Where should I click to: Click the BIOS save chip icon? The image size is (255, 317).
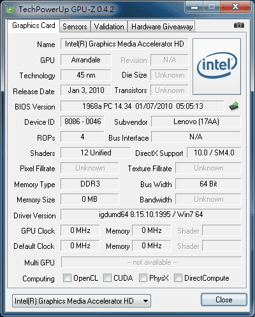[x=234, y=106]
